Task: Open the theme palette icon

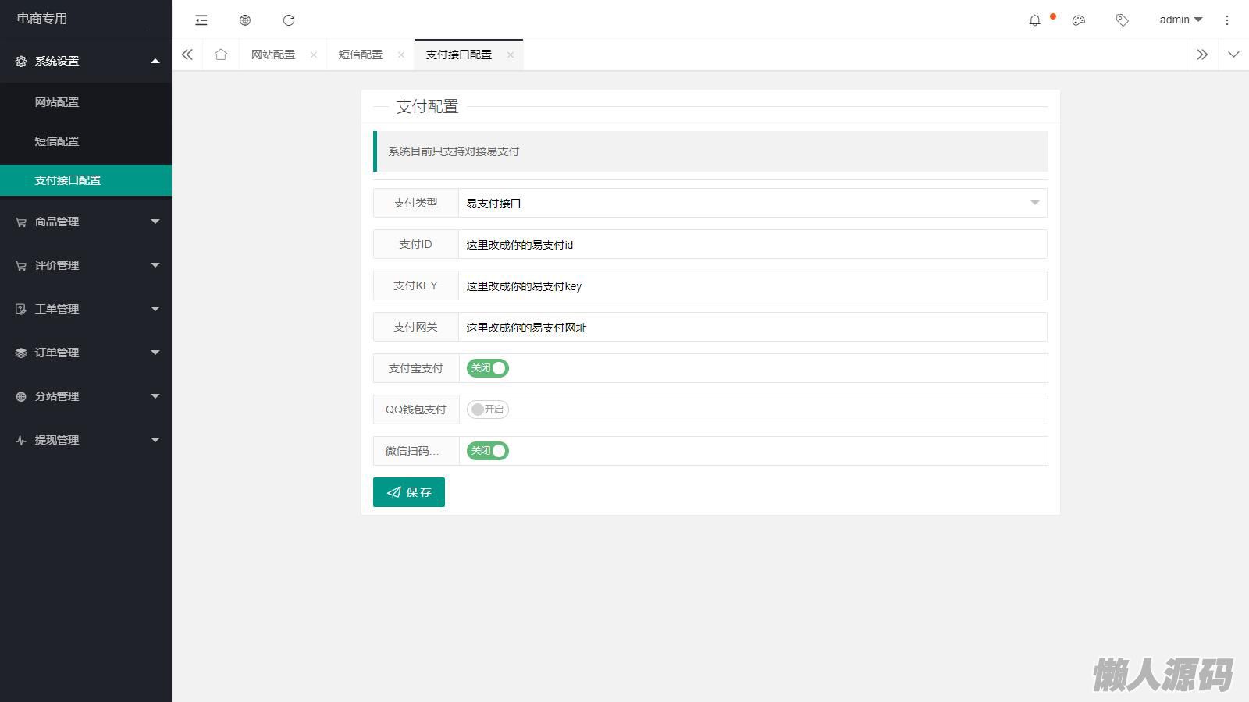Action: click(x=1079, y=20)
